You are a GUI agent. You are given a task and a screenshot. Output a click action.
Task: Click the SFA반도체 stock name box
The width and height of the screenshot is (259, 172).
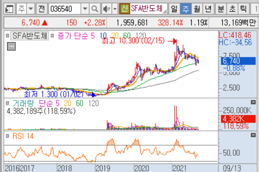point(148,9)
